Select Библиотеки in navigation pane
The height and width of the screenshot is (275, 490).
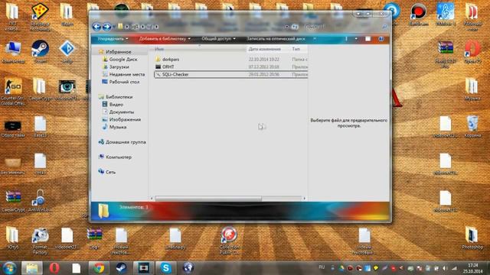pos(119,97)
